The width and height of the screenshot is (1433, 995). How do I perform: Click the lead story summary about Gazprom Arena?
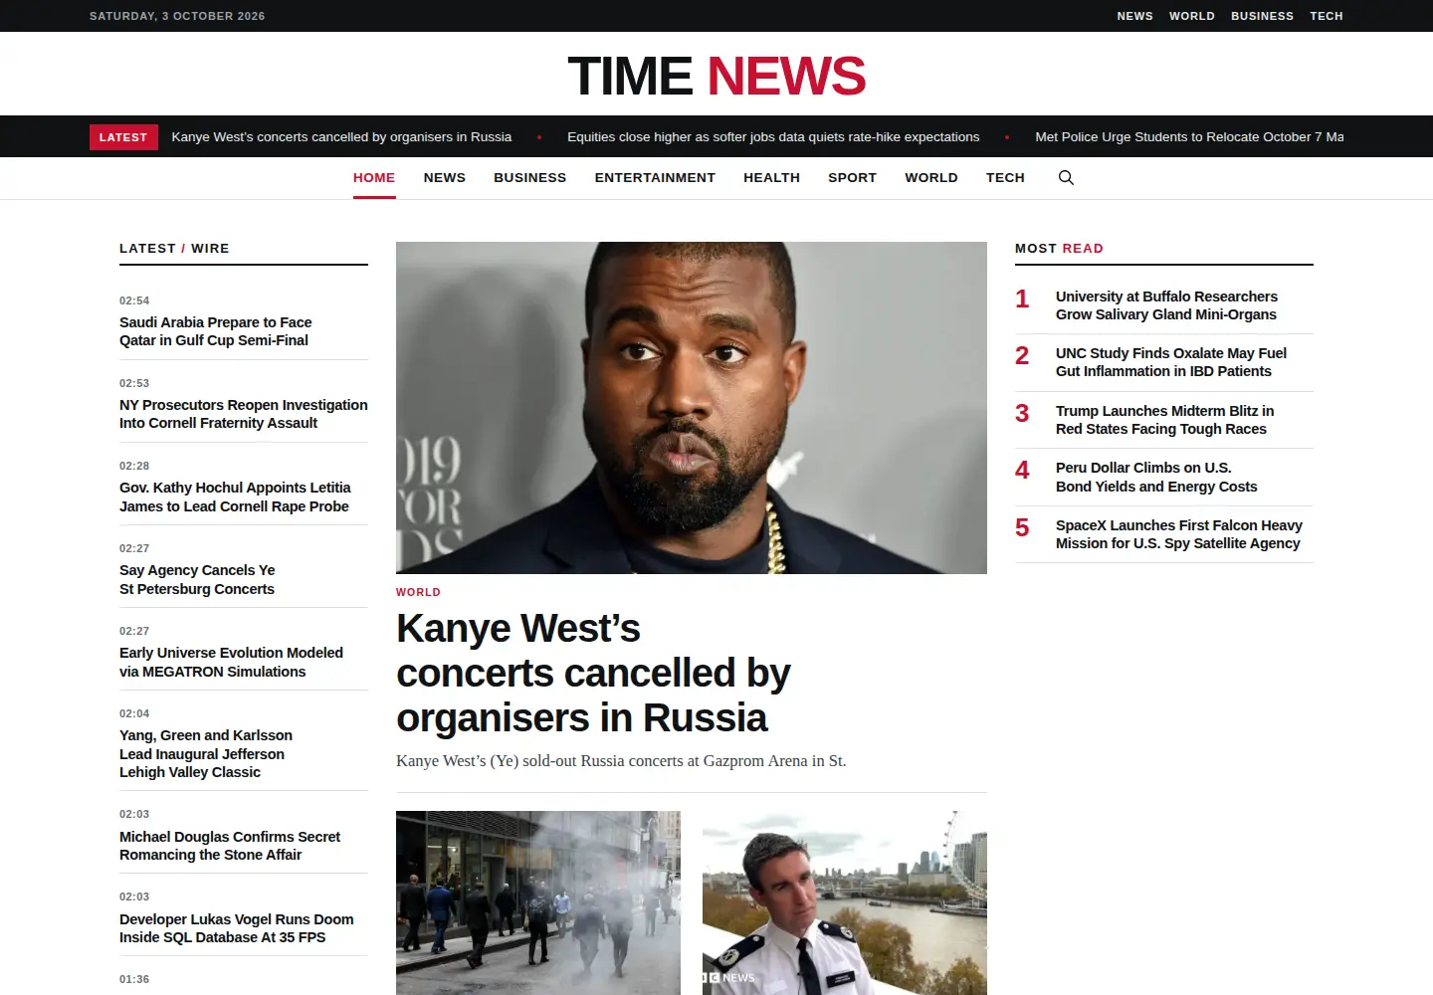coord(621,761)
